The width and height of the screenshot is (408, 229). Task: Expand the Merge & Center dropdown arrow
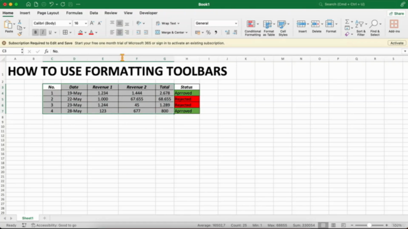187,32
